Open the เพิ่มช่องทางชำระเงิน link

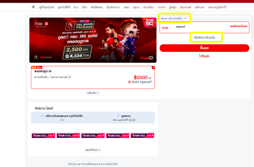pyautogui.click(x=204, y=37)
